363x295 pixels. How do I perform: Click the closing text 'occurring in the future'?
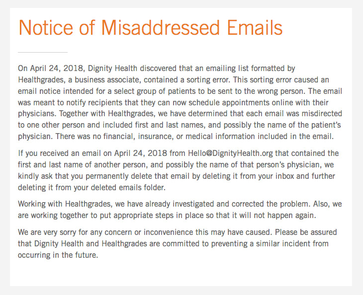[58, 255]
